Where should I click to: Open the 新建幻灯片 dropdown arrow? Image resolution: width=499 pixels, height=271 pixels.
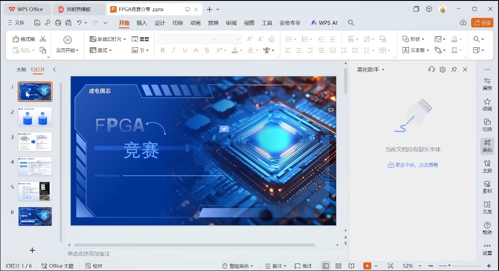click(125, 39)
